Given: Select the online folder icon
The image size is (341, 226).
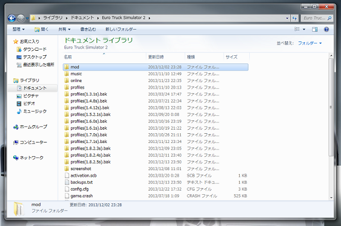Looking at the screenshot, I should coord(67,80).
